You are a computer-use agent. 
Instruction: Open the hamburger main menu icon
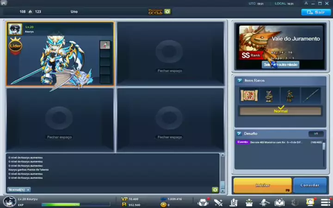(x=326, y=202)
